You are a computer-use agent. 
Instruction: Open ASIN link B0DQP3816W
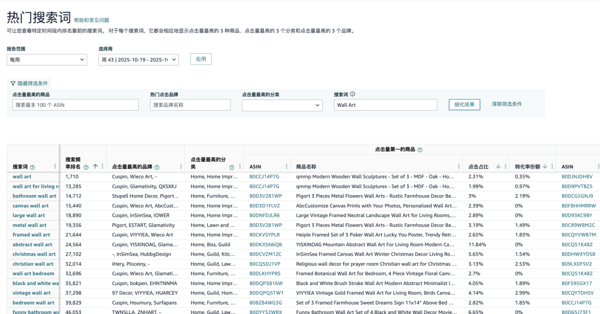(x=266, y=283)
